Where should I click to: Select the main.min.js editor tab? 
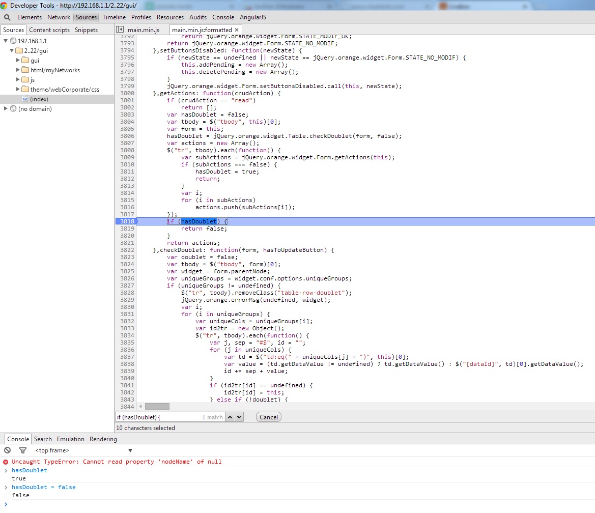click(x=144, y=30)
